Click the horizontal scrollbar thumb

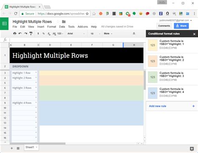38,143
